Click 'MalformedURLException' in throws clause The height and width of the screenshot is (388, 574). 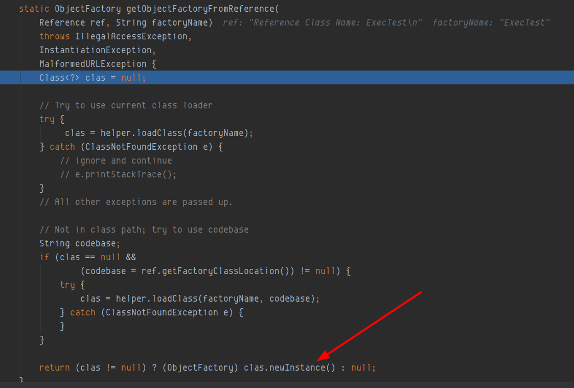(93, 64)
